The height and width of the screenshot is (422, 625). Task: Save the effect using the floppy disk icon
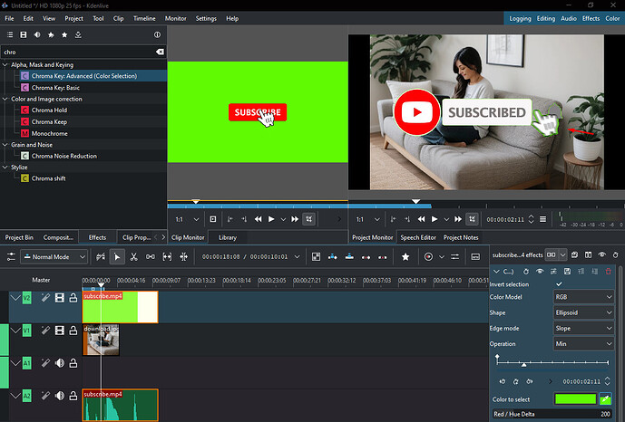pos(567,272)
